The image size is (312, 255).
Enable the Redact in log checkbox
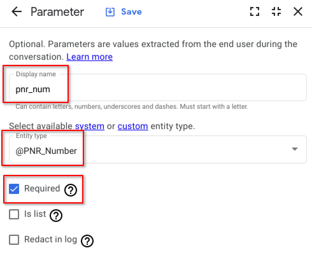(x=14, y=240)
